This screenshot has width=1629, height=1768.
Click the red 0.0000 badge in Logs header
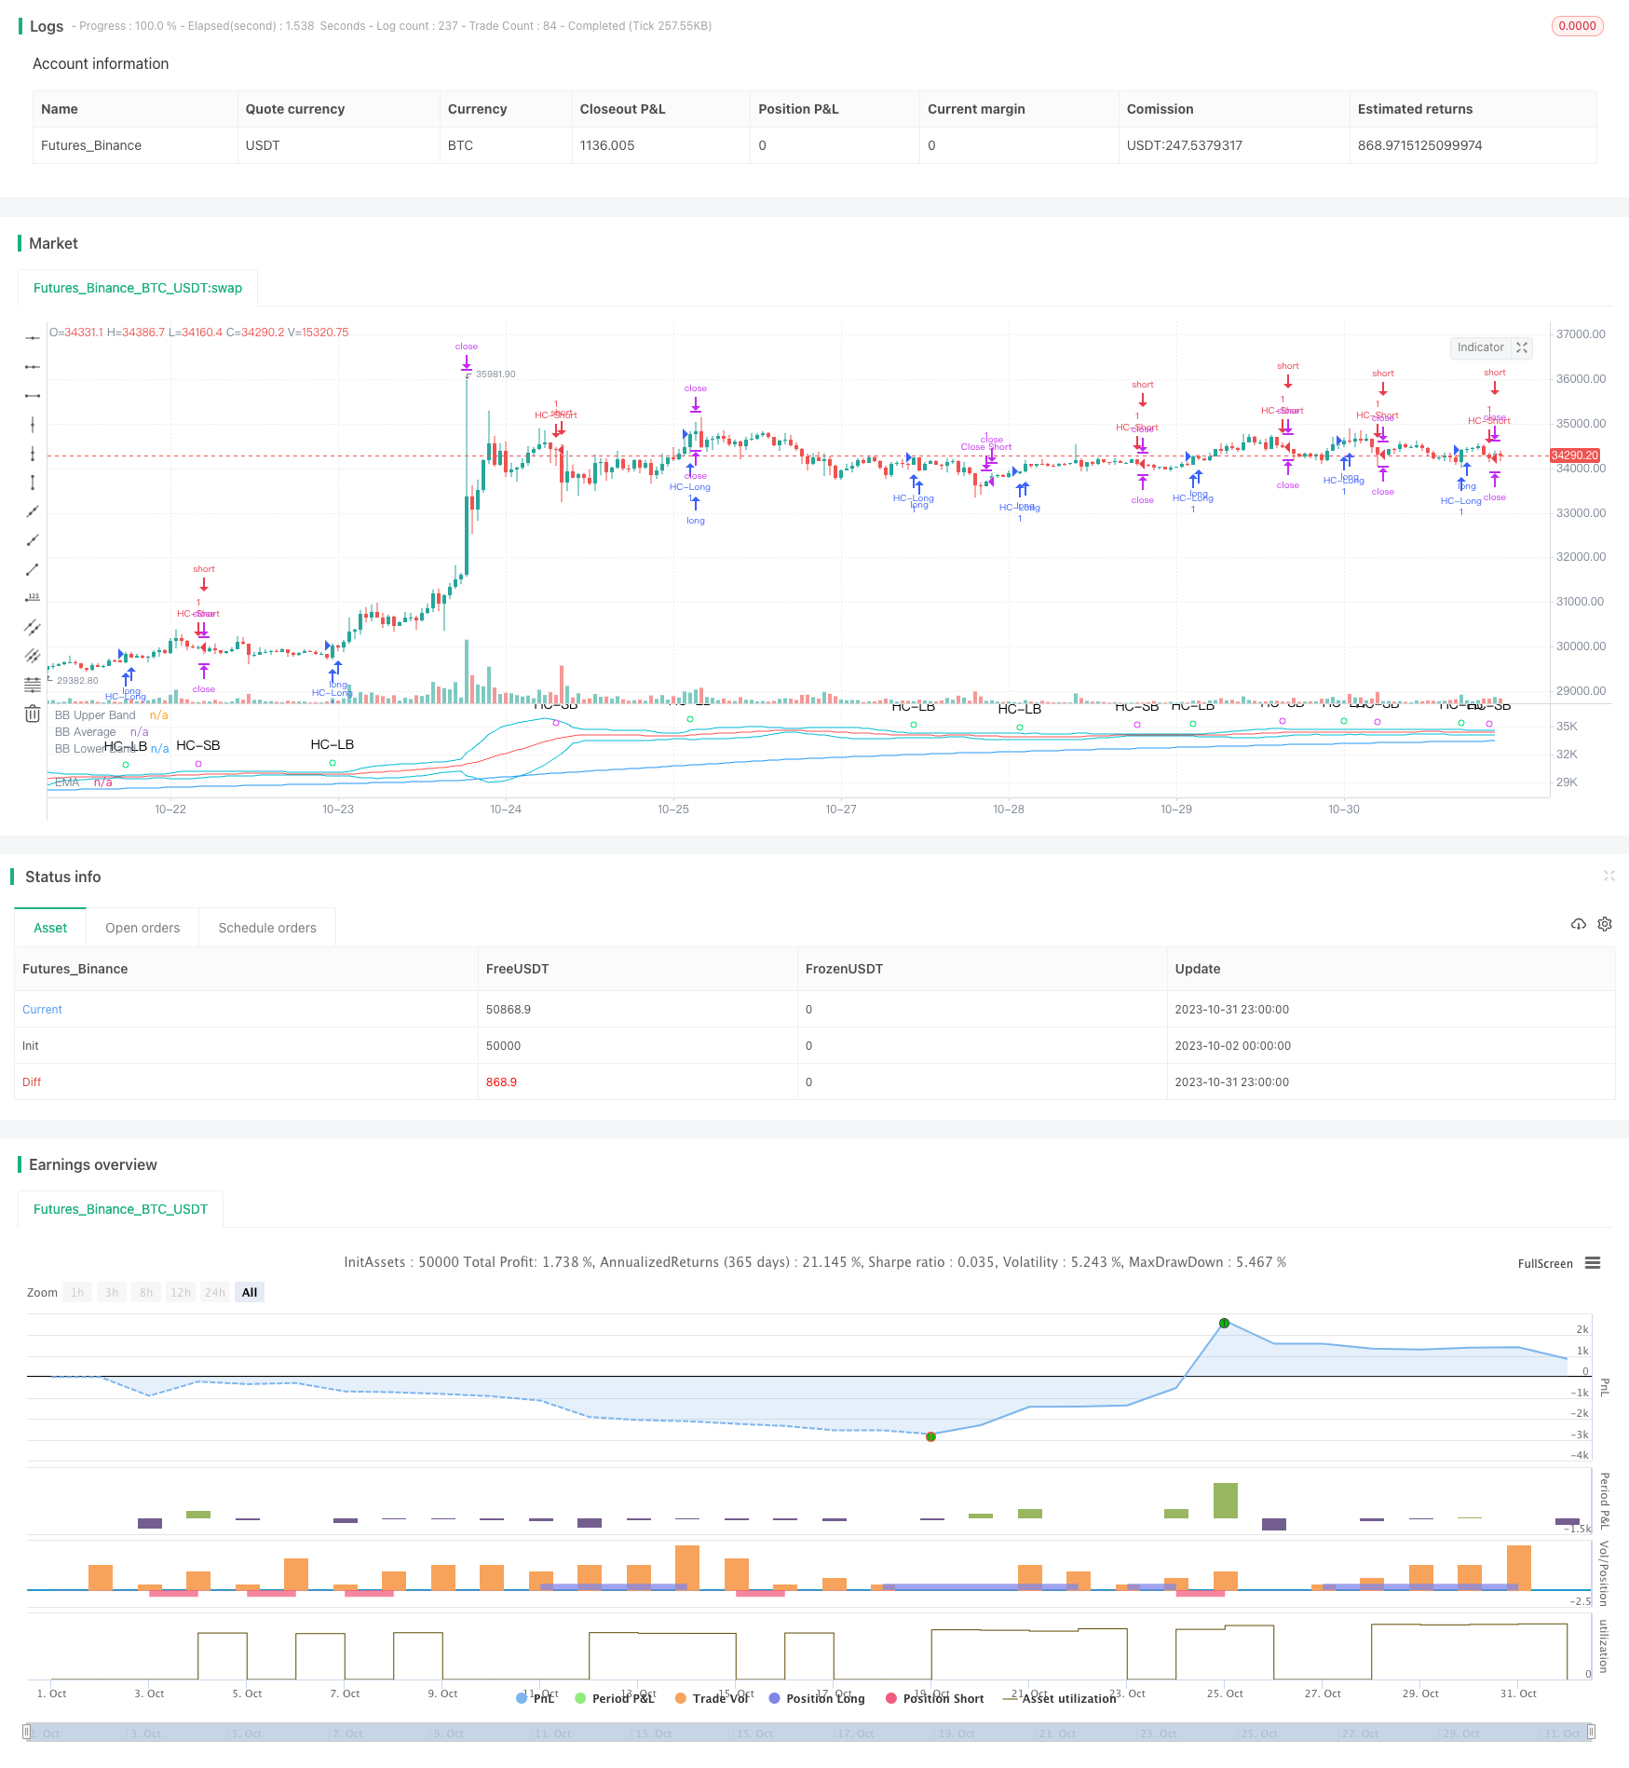(1578, 26)
